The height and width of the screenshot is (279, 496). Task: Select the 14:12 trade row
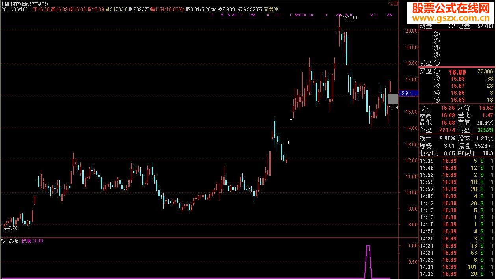pyautogui.click(x=456, y=203)
